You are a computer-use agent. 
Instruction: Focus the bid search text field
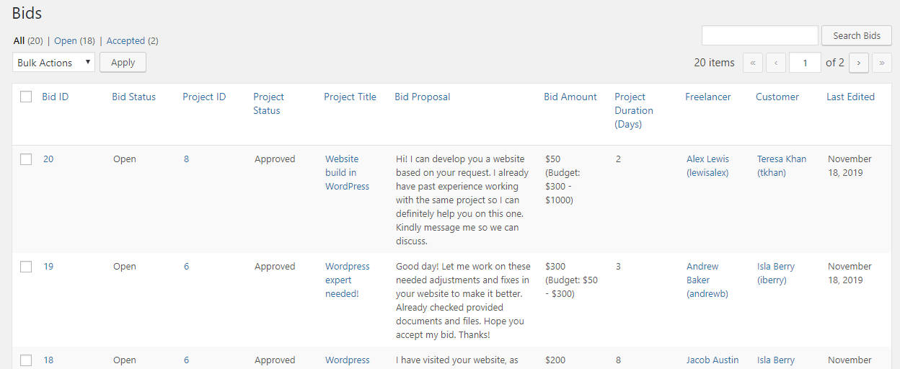[759, 35]
